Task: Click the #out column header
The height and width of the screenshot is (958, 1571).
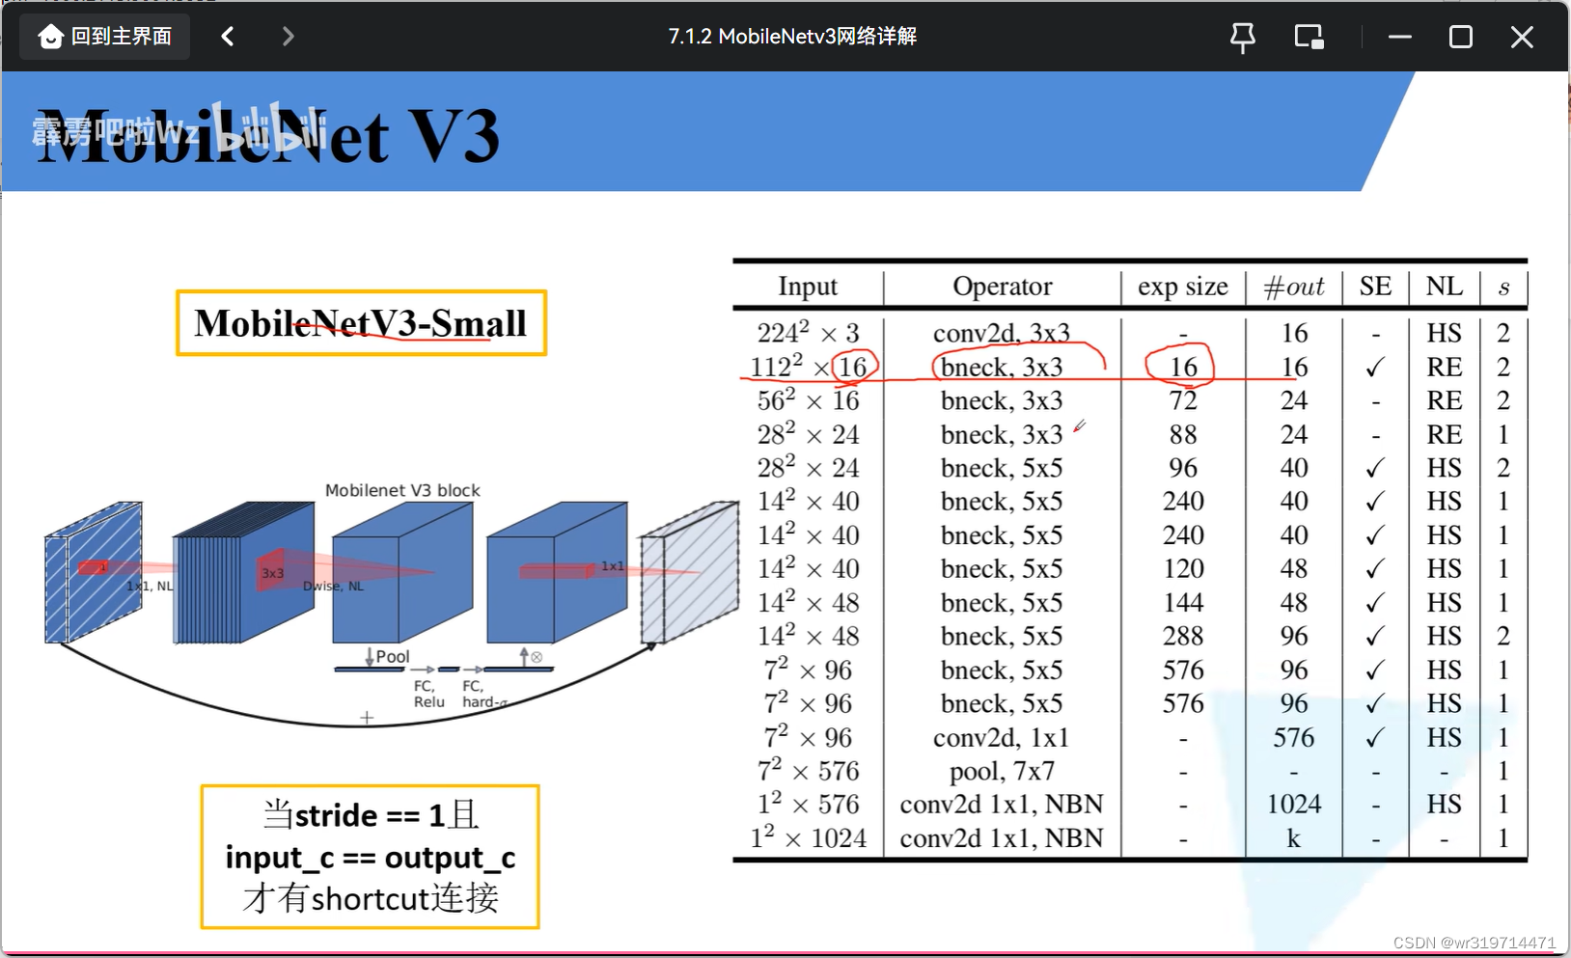Action: [x=1294, y=287]
